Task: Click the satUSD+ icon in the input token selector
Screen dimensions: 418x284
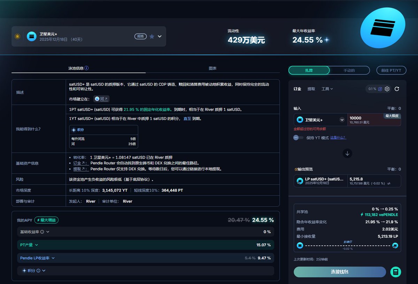Action: [300, 120]
